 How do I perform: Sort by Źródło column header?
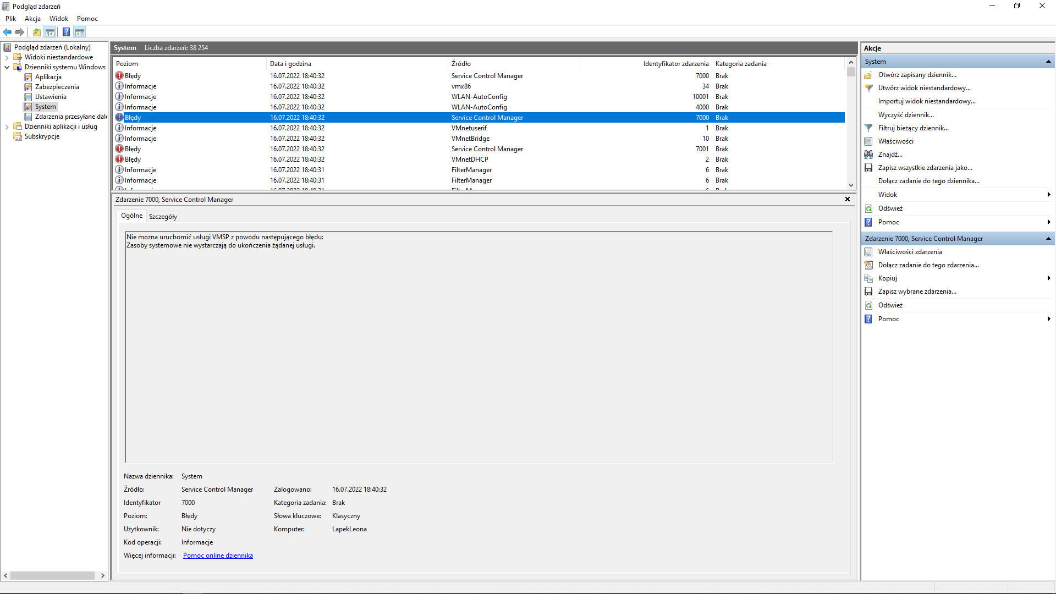[x=514, y=64]
